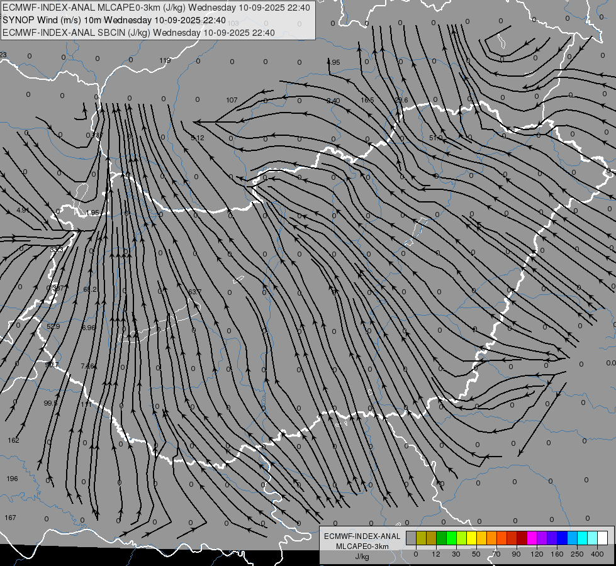Click the map value 16.5
This screenshot has height=566, width=616.
click(367, 100)
